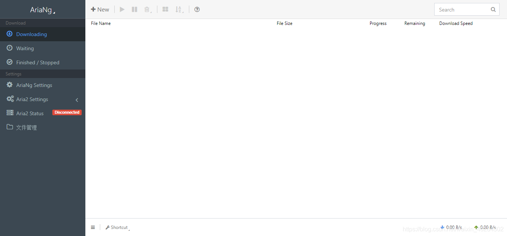Click the green upload speed arrow
507x236 pixels.
476,227
